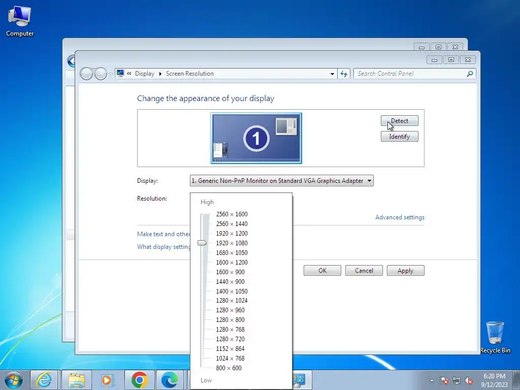The width and height of the screenshot is (520, 390).
Task: Launch Windows Media Player from the taskbar
Action: [x=107, y=380]
